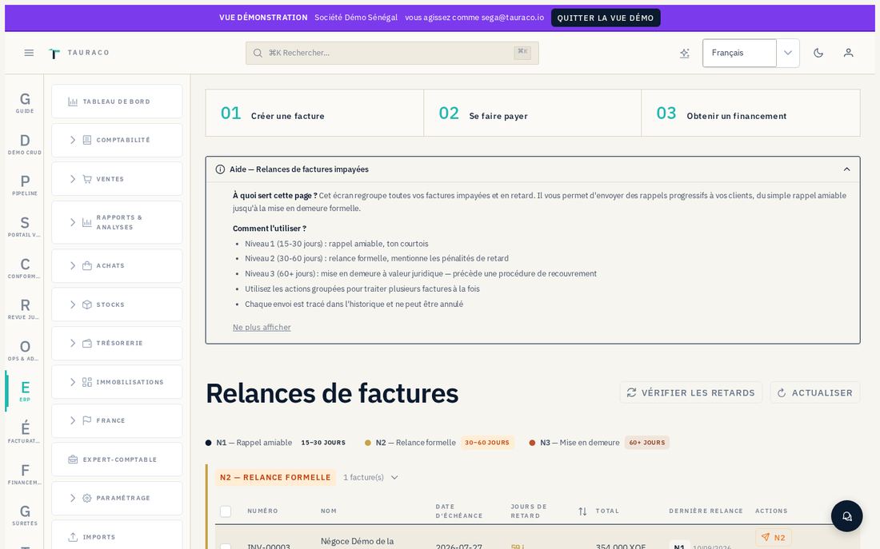The height and width of the screenshot is (549, 880).
Task: Click the Actualiser button
Action: (815, 392)
